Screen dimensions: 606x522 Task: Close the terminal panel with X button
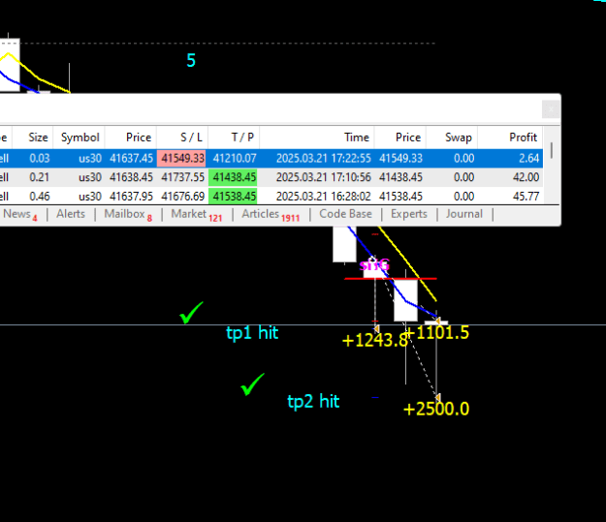click(551, 109)
